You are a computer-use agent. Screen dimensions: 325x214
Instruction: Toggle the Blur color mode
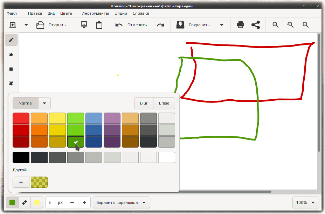coord(144,103)
